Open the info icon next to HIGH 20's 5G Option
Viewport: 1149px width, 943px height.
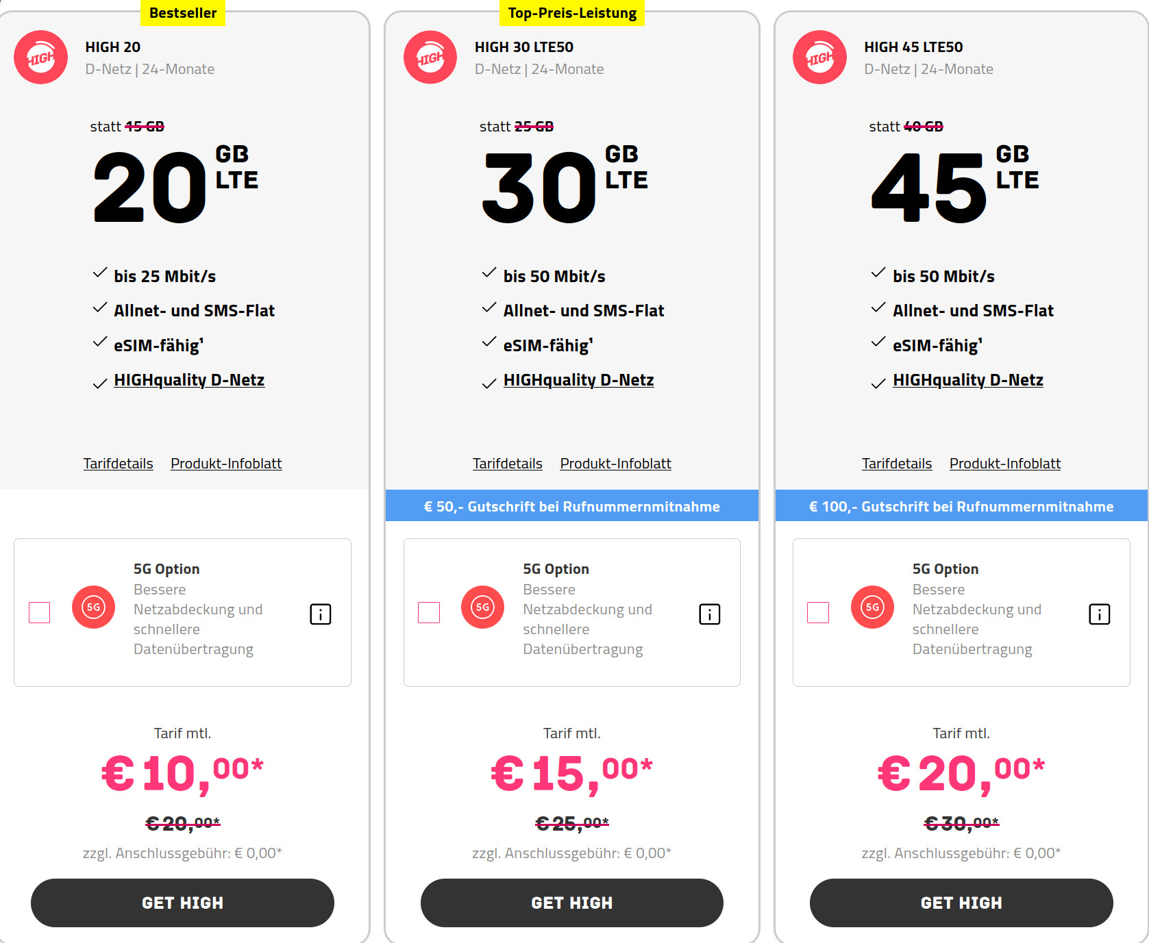pos(319,614)
